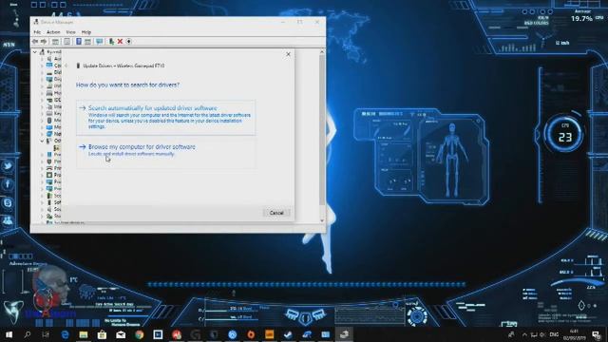Open the Skype shortcut on desktop sidebar

point(8,202)
